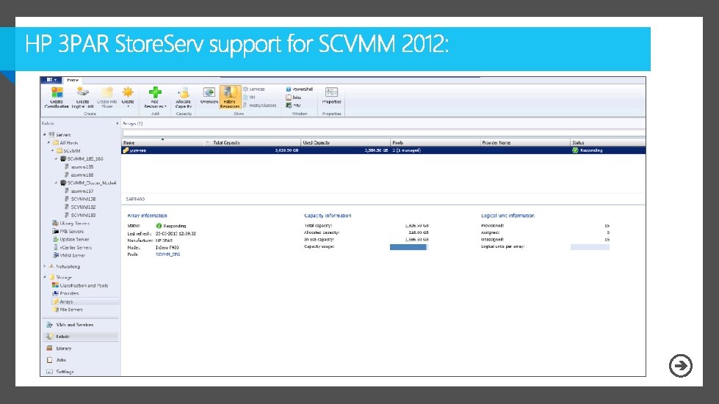This screenshot has width=719, height=404.
Task: Open the application menu button
Action: pyautogui.click(x=51, y=80)
